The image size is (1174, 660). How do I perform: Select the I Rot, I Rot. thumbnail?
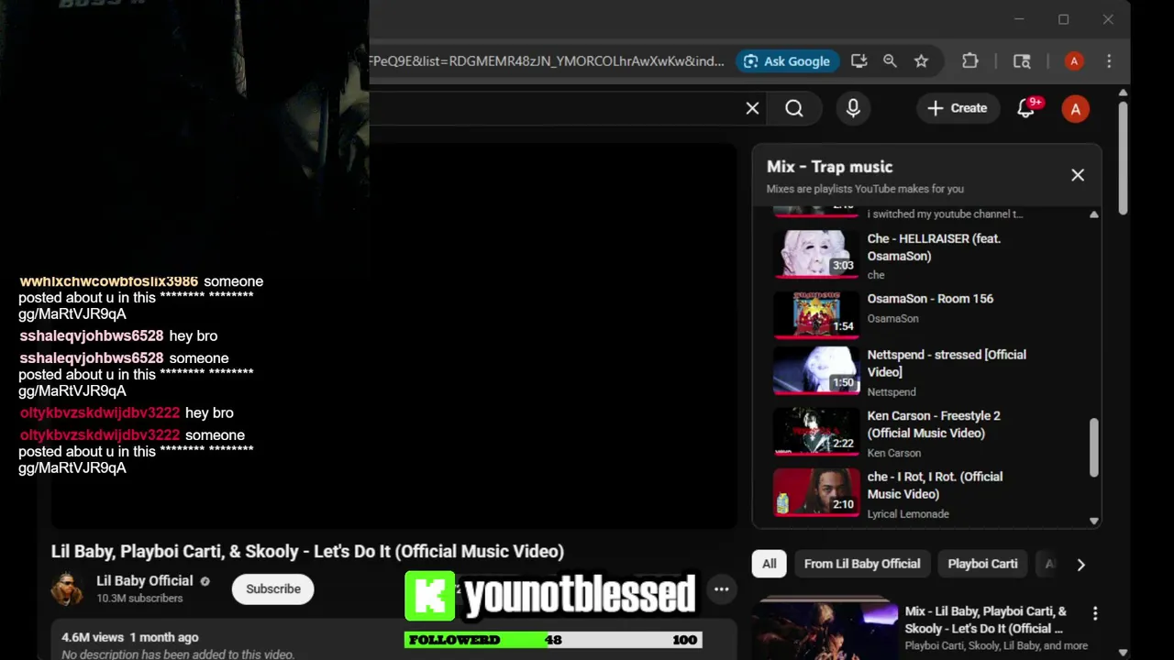pyautogui.click(x=816, y=492)
